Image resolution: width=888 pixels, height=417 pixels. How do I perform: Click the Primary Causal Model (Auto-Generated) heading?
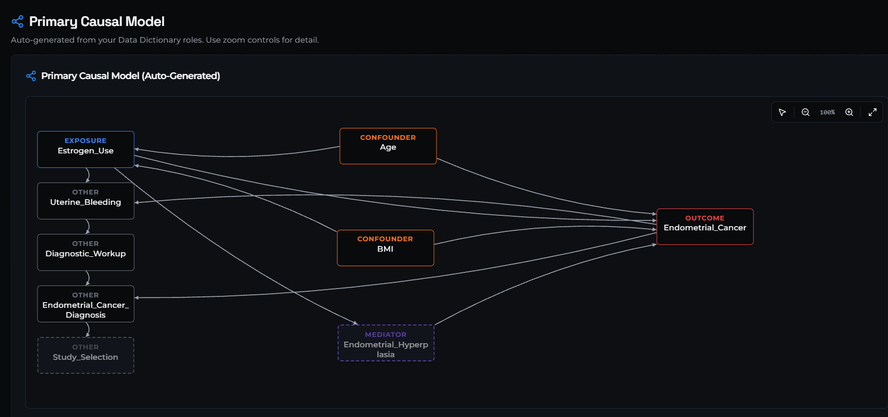[130, 76]
